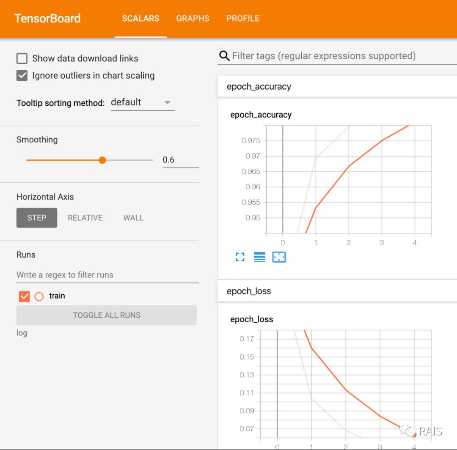Click the 0.17 y-axis label
Screen dimensions: 457x450
pyautogui.click(x=247, y=339)
